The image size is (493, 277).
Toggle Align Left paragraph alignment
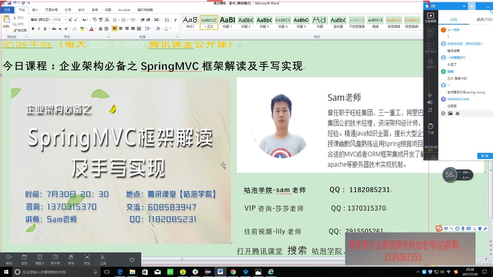pyautogui.click(x=115, y=28)
